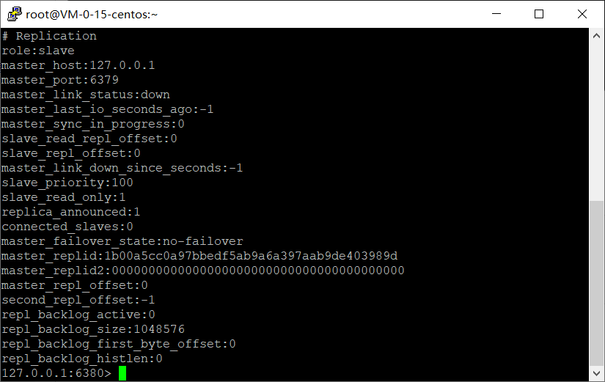This screenshot has width=605, height=382.
Task: Click the repl_backlog_size:1048576 line
Action: (92, 329)
